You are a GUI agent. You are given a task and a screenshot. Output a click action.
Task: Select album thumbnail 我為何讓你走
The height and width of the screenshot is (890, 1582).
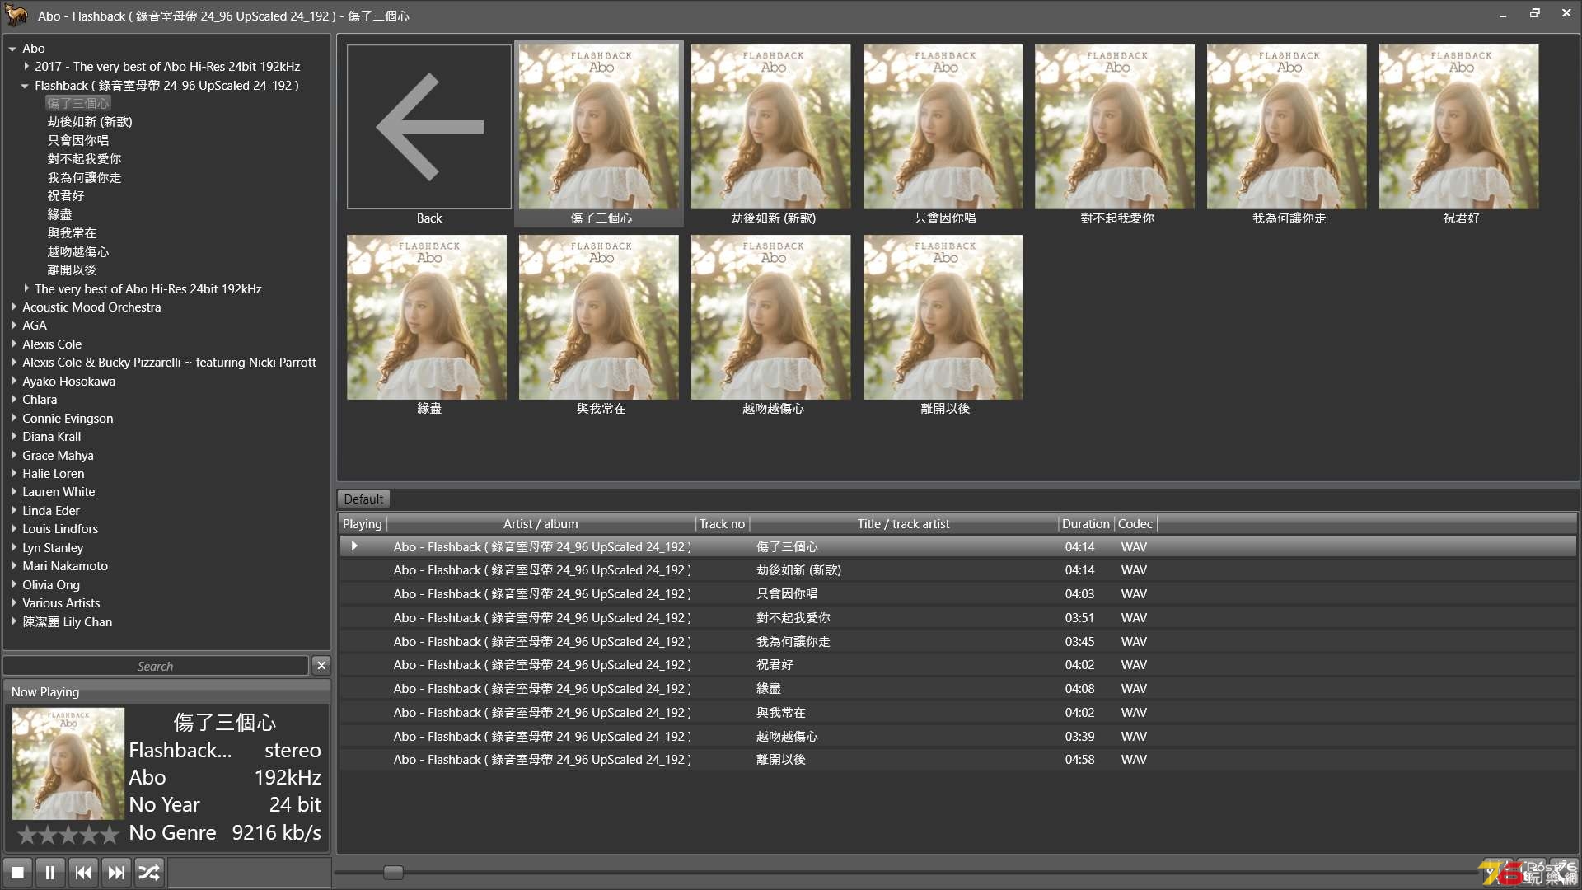[x=1287, y=127]
